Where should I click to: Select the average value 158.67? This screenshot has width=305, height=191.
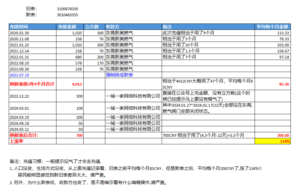point(273,51)
